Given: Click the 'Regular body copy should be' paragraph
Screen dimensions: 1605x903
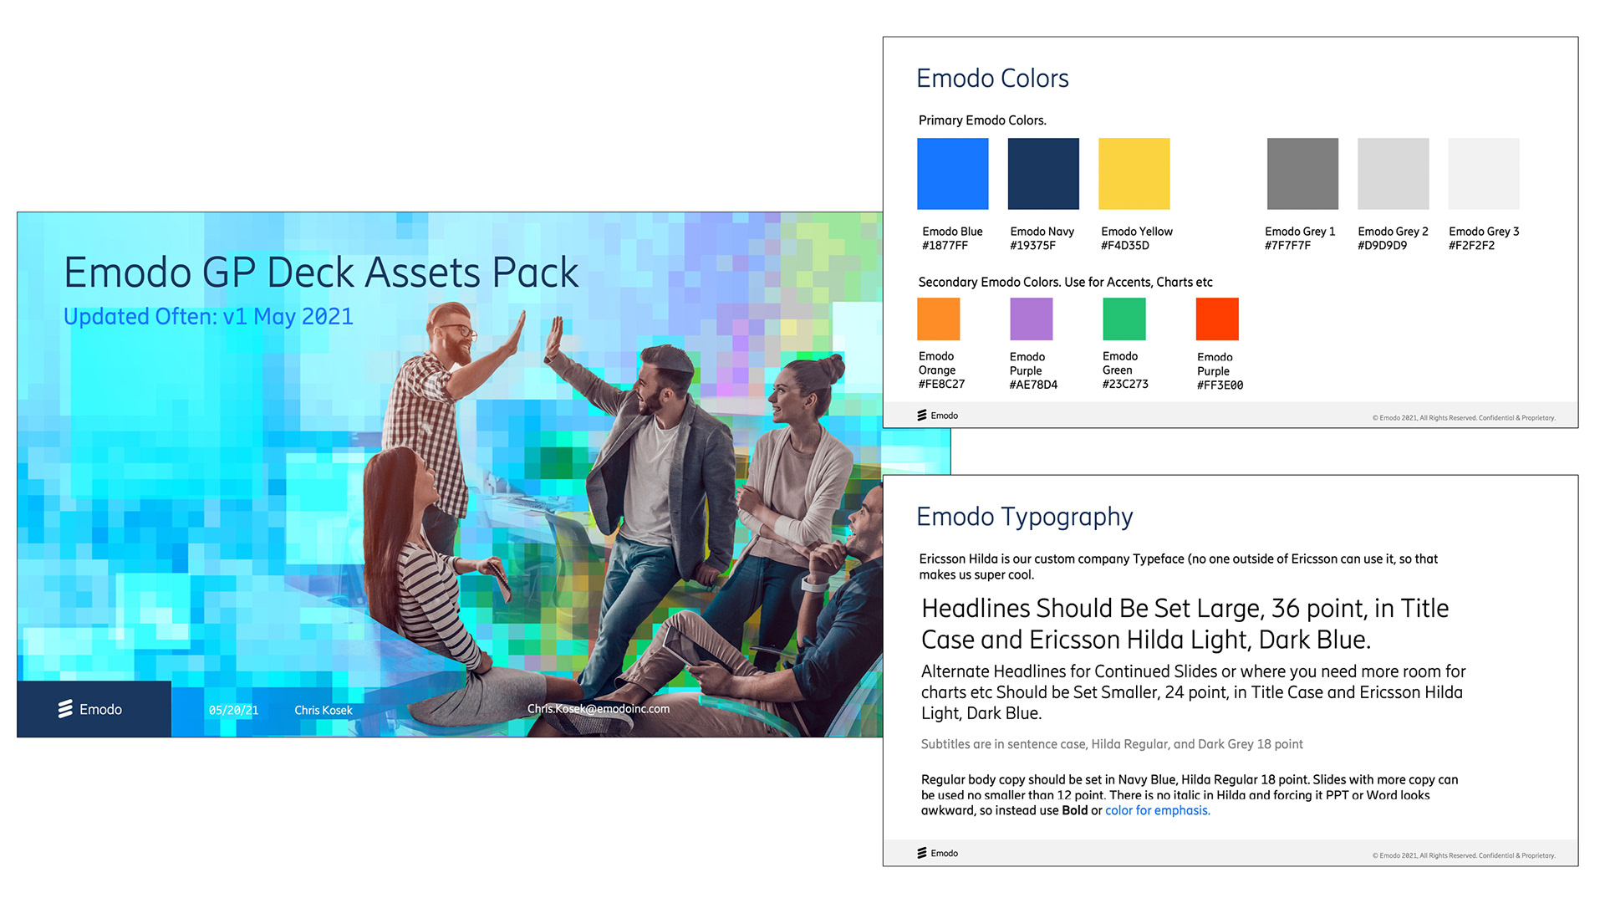Looking at the screenshot, I should coord(1190,795).
